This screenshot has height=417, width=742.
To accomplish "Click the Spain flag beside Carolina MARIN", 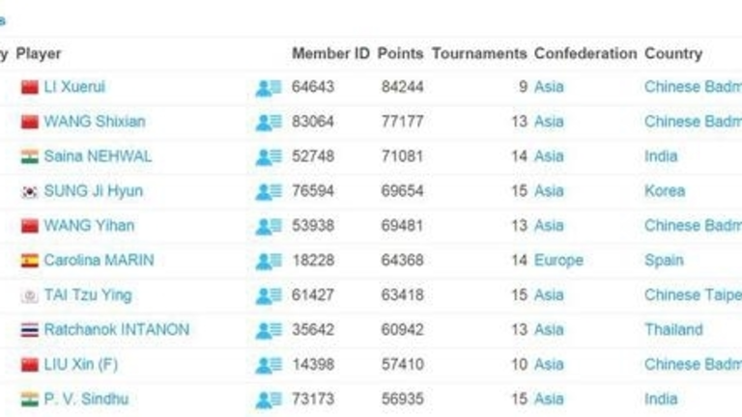I will [x=30, y=261].
